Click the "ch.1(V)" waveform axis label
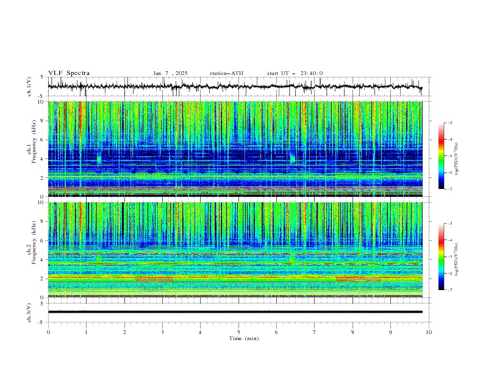Image resolution: width=483 pixels, height=373 pixels. coord(29,87)
